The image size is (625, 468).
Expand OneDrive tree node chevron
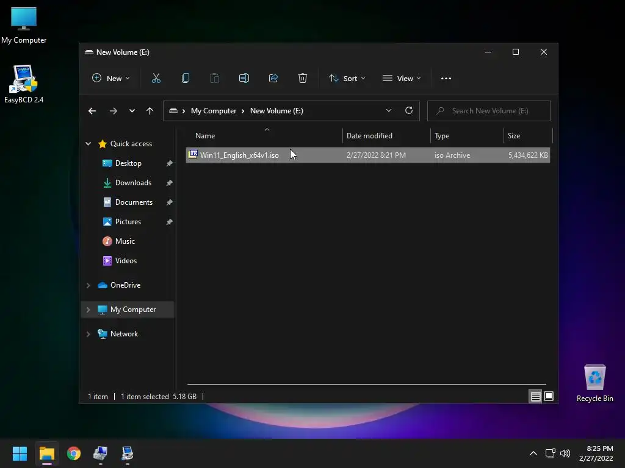[x=88, y=285]
